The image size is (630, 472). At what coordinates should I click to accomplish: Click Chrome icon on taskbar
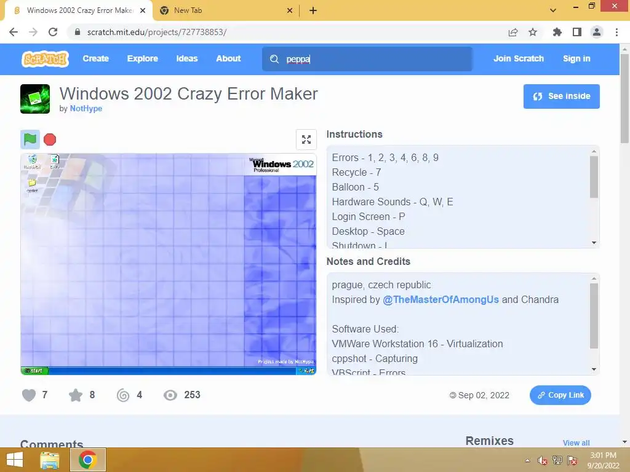coord(88,460)
